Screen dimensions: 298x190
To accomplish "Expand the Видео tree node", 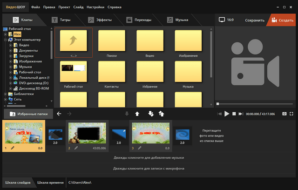I will click(x=11, y=45).
